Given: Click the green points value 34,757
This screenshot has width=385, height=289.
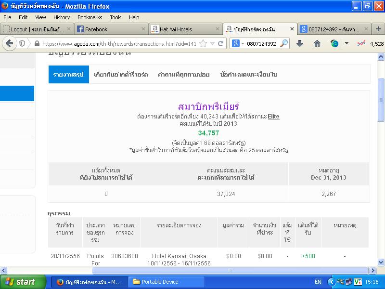Looking at the screenshot, I should [x=208, y=133].
